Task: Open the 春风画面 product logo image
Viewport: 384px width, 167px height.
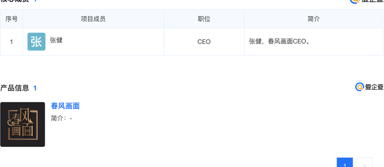Action: [22, 124]
